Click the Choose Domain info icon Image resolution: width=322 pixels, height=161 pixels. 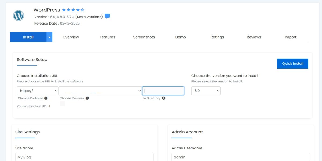(x=87, y=98)
